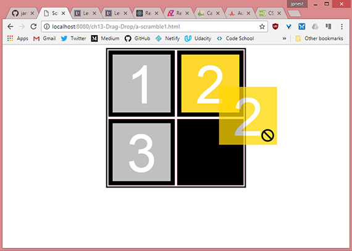Bookmark this page with the star icon
This screenshot has height=251, width=352.
click(262, 27)
